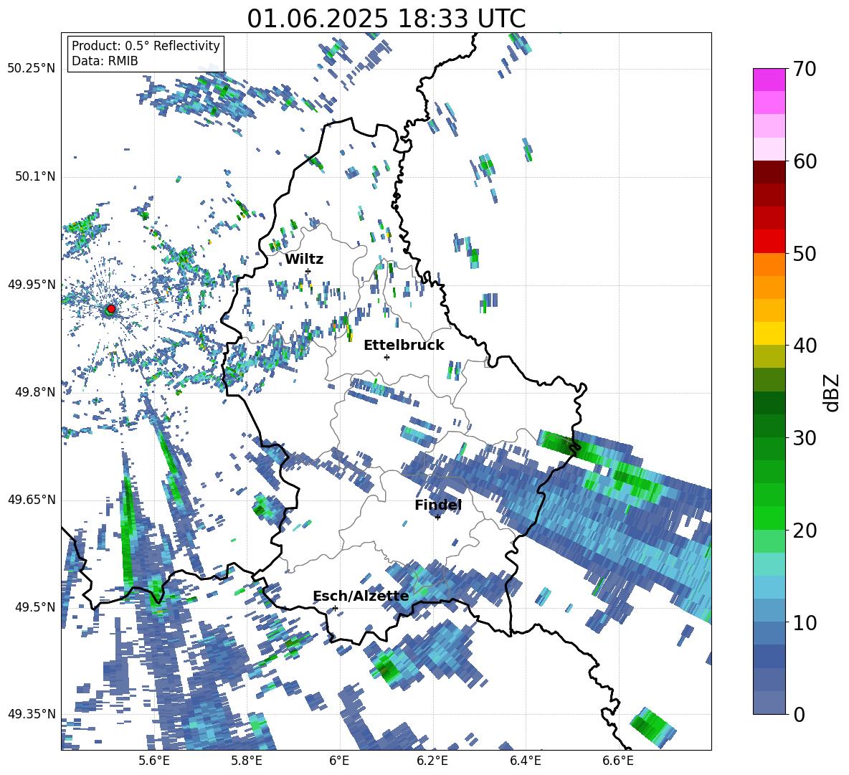Pick the magenta top colorbar segment
Screen dimensions: 849x775
[769, 80]
